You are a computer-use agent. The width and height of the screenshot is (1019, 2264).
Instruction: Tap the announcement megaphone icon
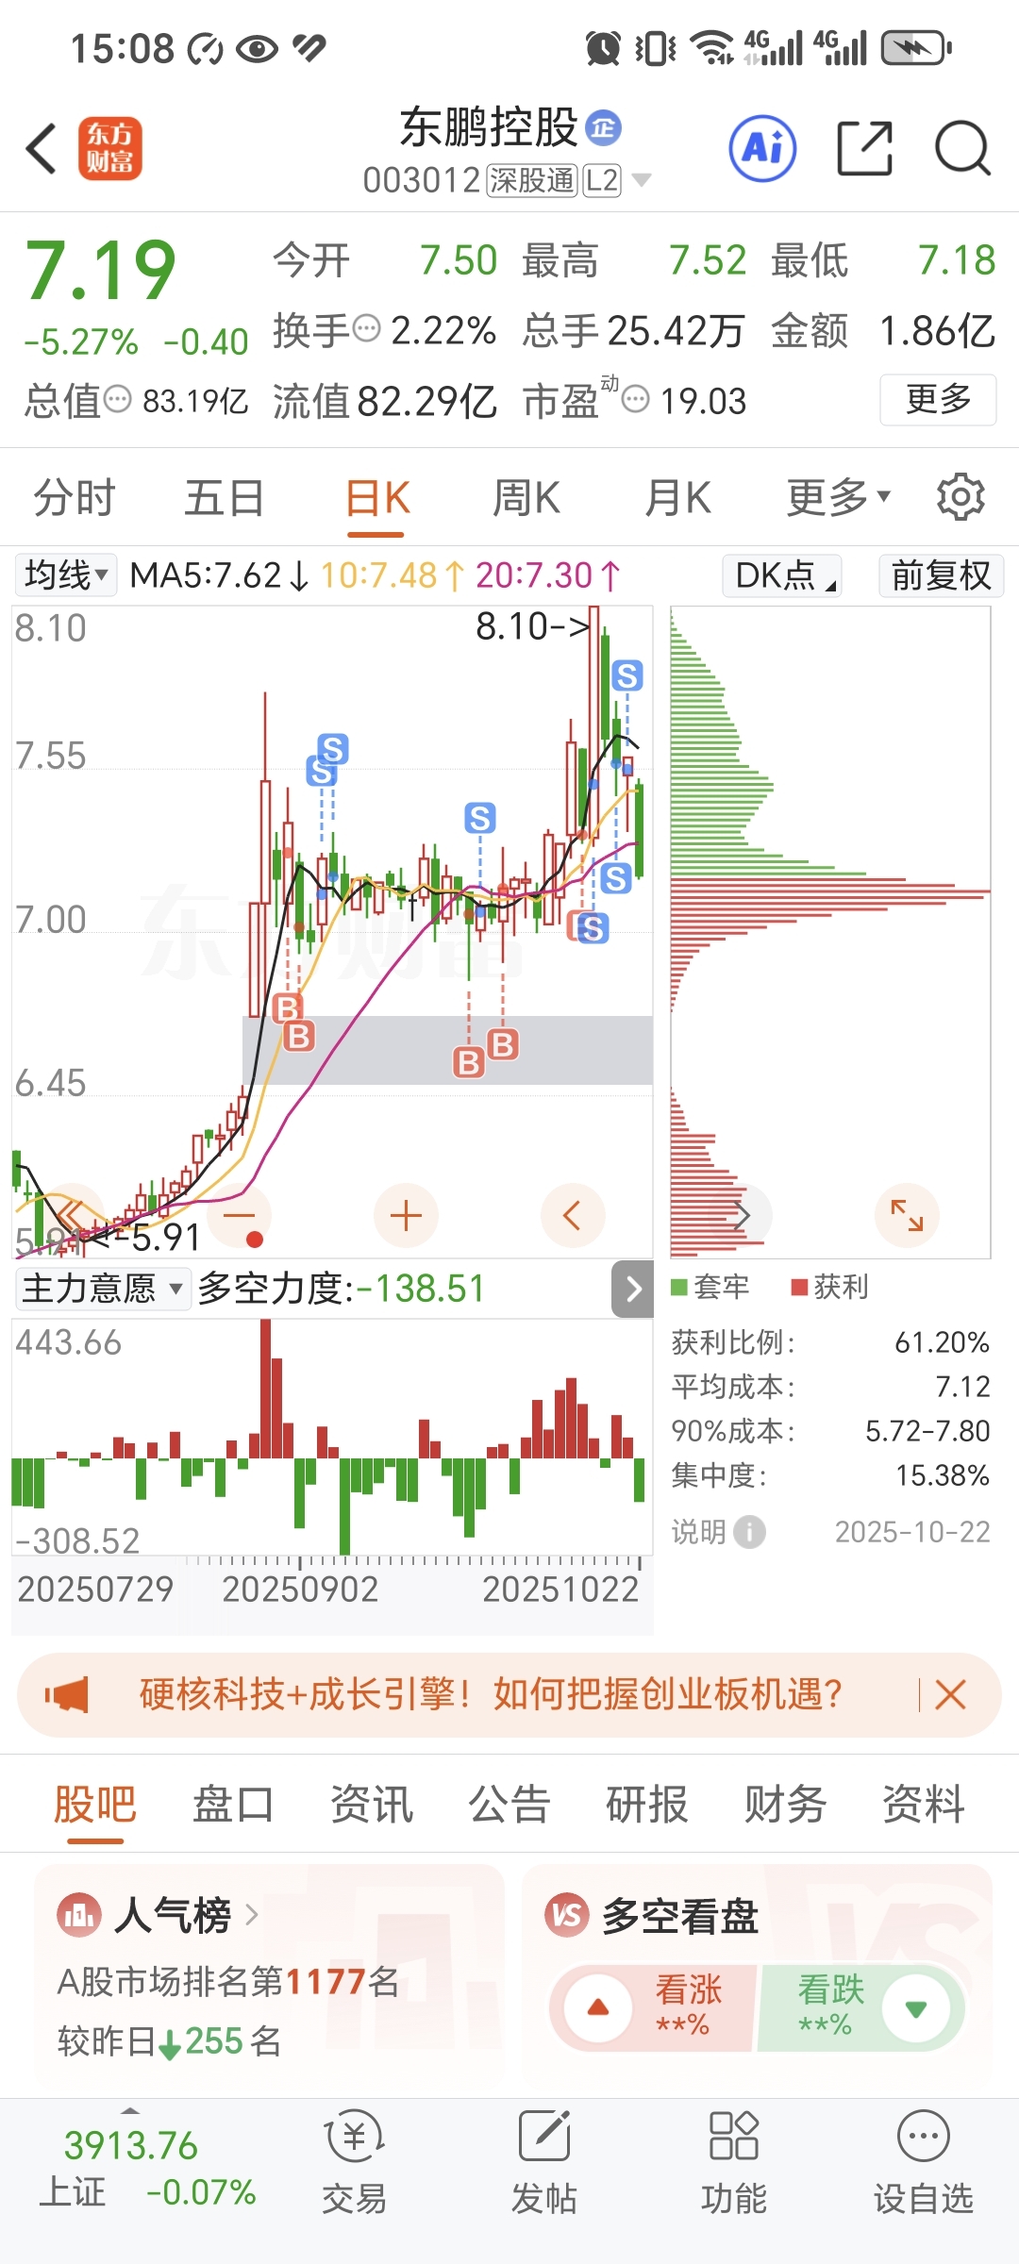(67, 1695)
